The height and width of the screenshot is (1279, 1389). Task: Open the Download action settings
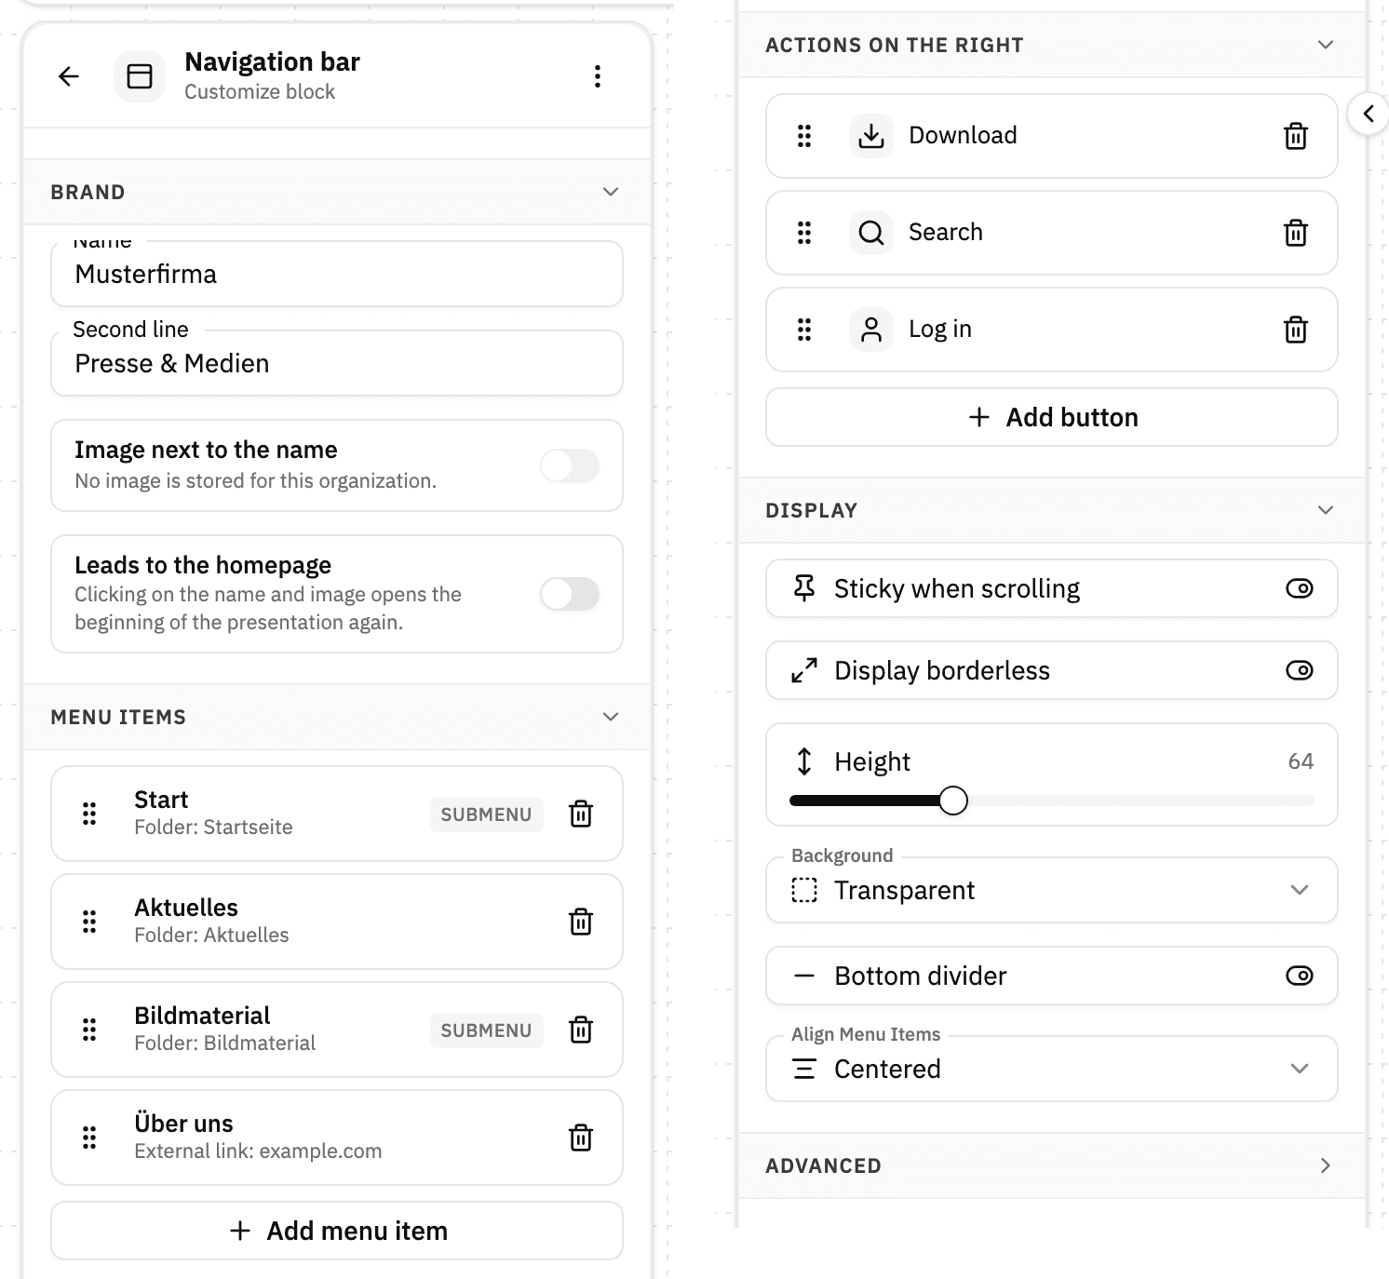point(1052,136)
